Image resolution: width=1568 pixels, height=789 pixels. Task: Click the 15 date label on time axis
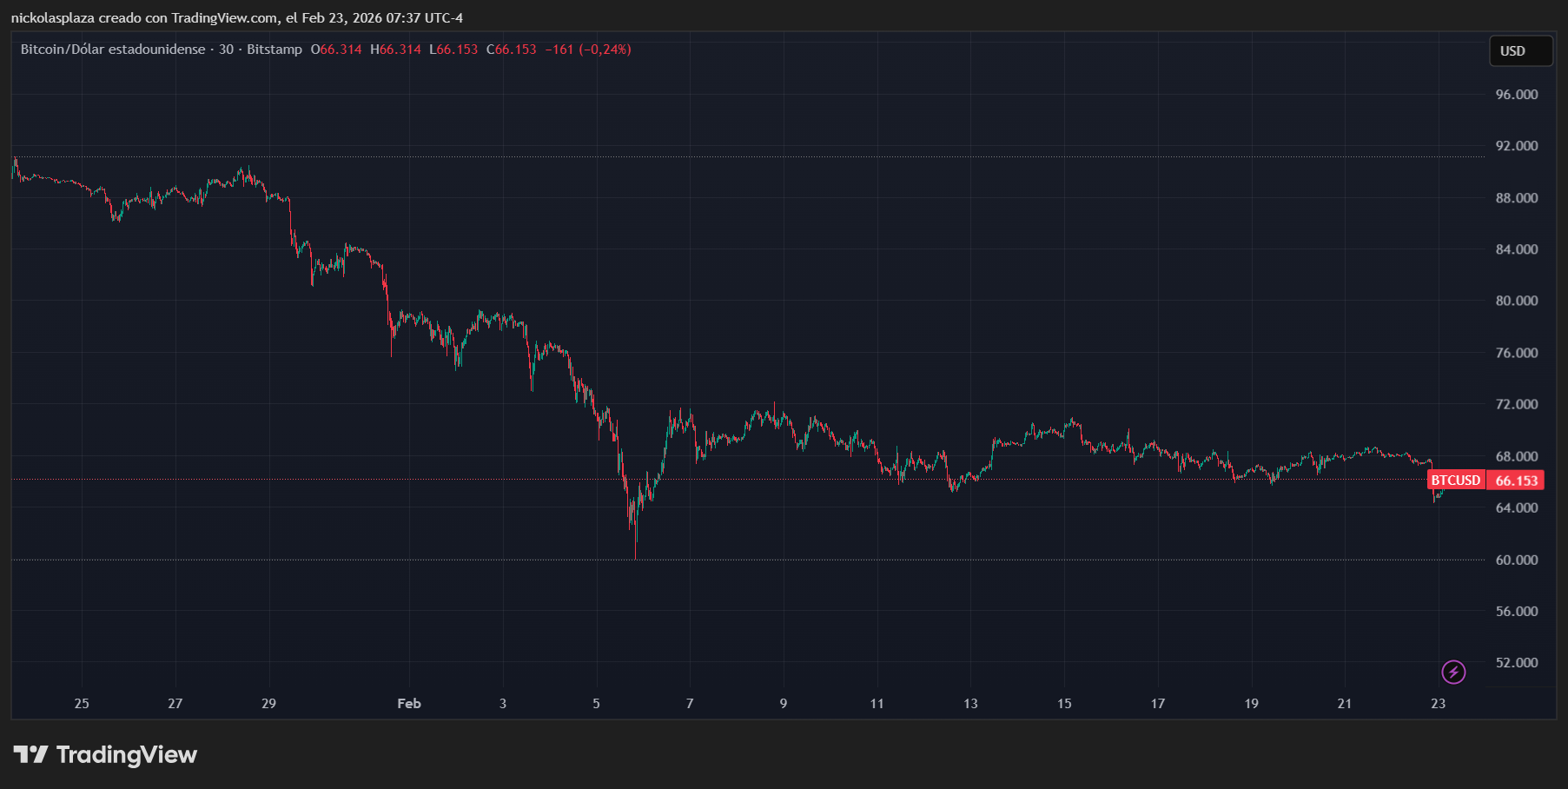(1064, 704)
